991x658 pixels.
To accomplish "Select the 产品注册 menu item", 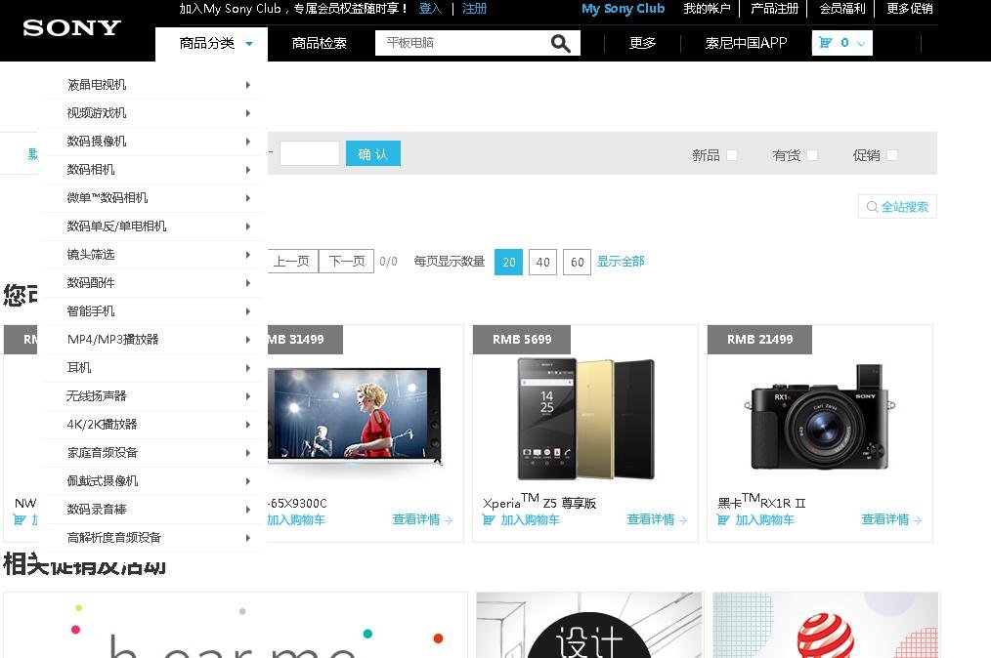I will 773,9.
